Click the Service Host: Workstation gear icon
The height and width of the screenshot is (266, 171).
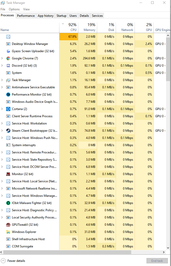tap(8, 123)
